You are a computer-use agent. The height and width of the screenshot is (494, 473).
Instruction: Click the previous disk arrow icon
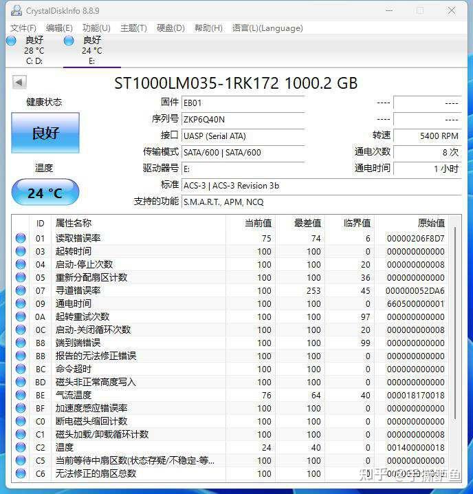pyautogui.click(x=19, y=83)
